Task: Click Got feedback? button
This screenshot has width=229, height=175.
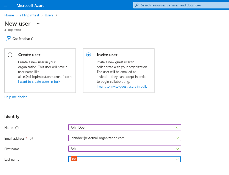Action: [20, 39]
